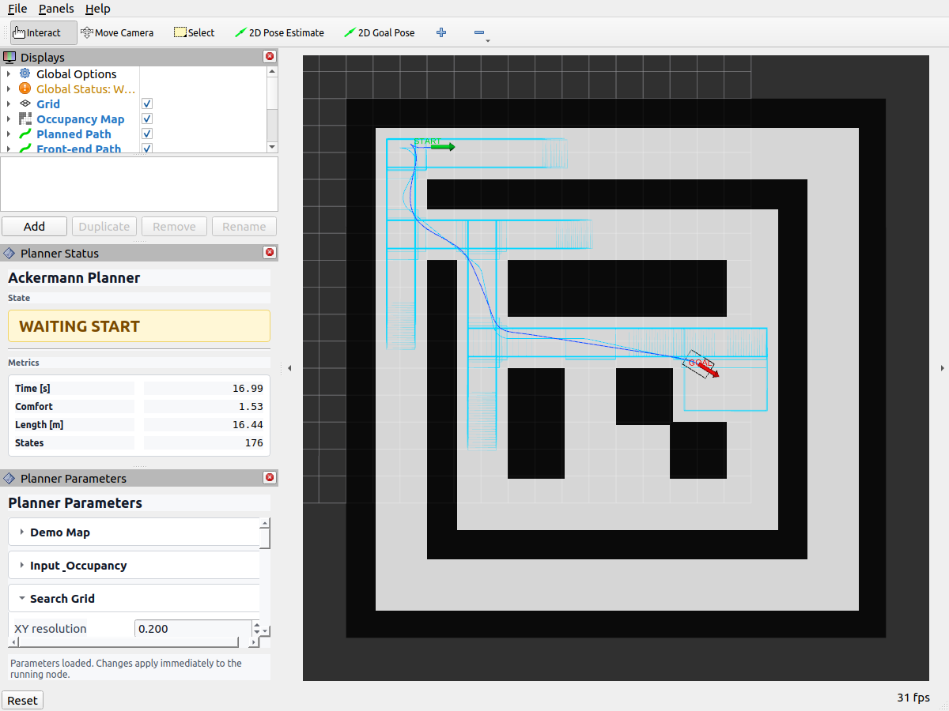Click the Global Status: W… label
949x711 pixels.
click(86, 88)
